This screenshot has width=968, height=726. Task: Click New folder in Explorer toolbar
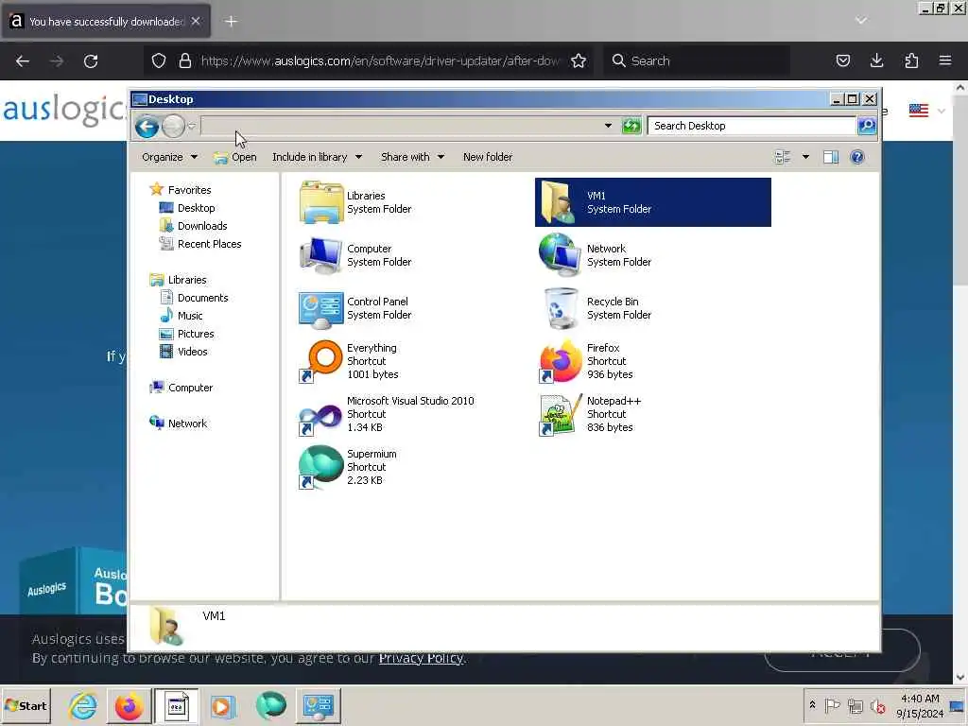488,158
